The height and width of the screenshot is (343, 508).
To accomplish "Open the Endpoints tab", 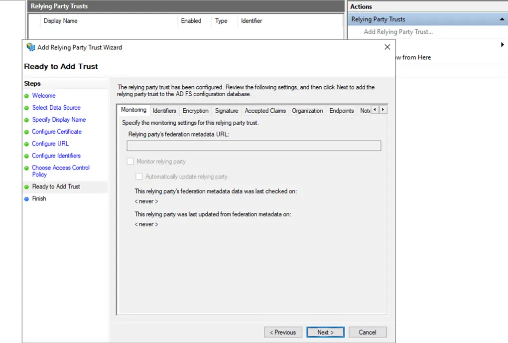I will [341, 111].
